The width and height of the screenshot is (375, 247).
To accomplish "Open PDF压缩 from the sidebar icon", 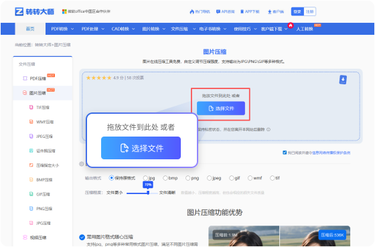I will coord(25,78).
